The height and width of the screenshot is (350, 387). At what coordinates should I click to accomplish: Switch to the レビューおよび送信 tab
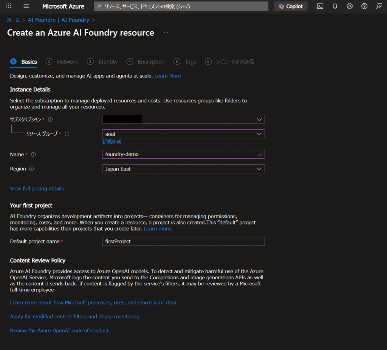click(x=229, y=62)
